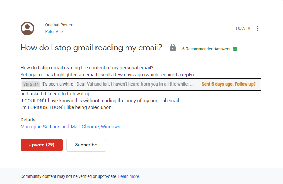Click the locked thread padlock icon
Screen dimensions: 283x184
coord(173,48)
